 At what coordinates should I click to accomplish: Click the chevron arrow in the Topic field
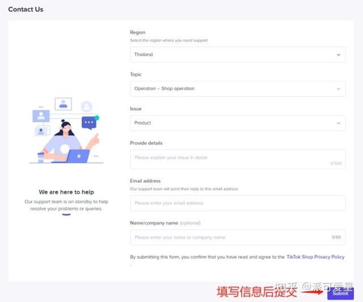click(339, 89)
